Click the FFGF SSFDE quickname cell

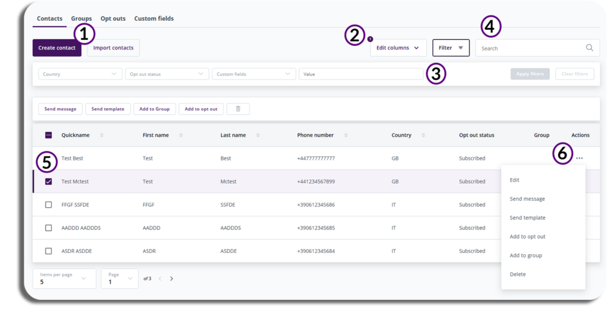click(x=75, y=204)
